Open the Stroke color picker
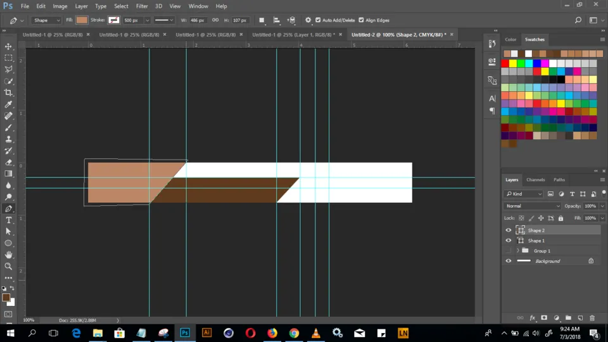Viewport: 608px width, 342px height. (x=113, y=20)
